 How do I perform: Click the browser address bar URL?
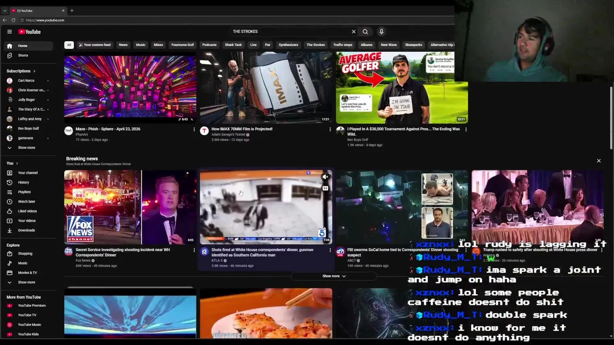[45, 20]
